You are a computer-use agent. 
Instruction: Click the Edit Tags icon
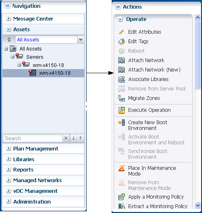122,42
